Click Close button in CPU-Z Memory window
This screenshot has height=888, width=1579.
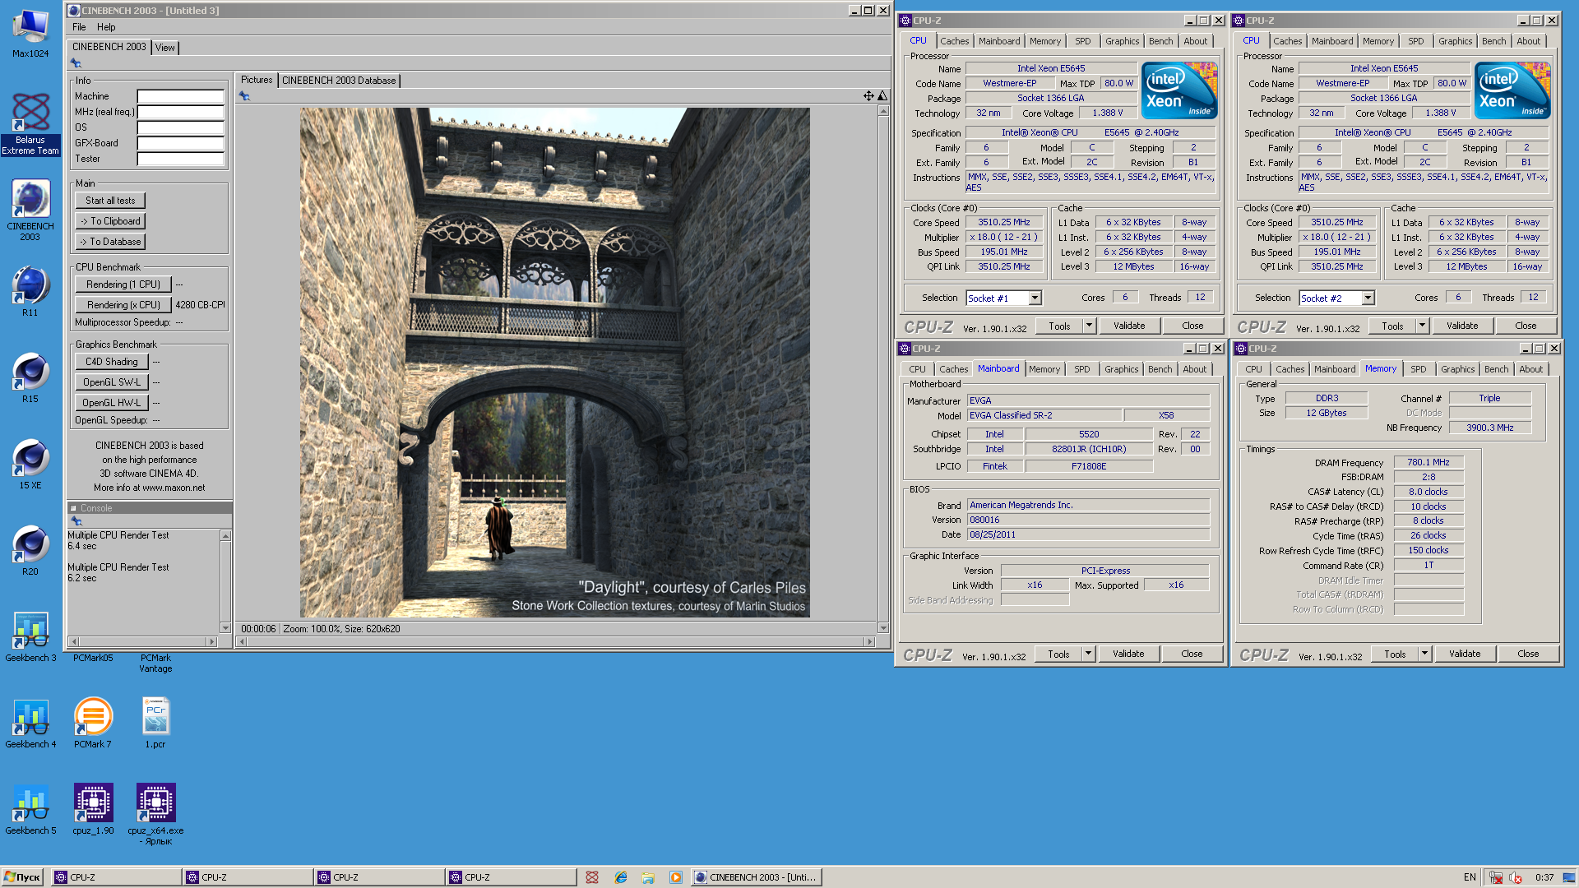(x=1528, y=654)
